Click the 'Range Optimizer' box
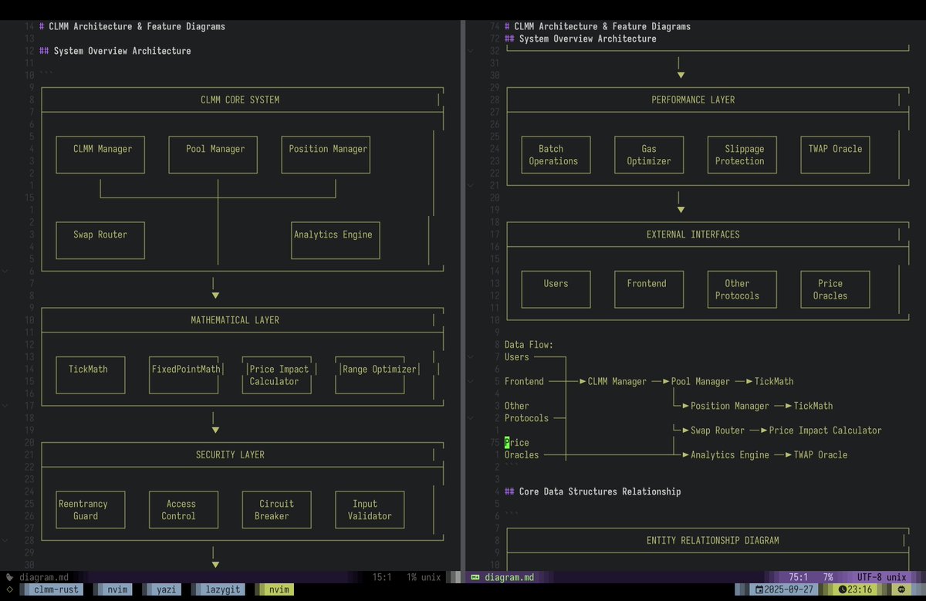Screen dimensions: 926x601 pos(378,375)
